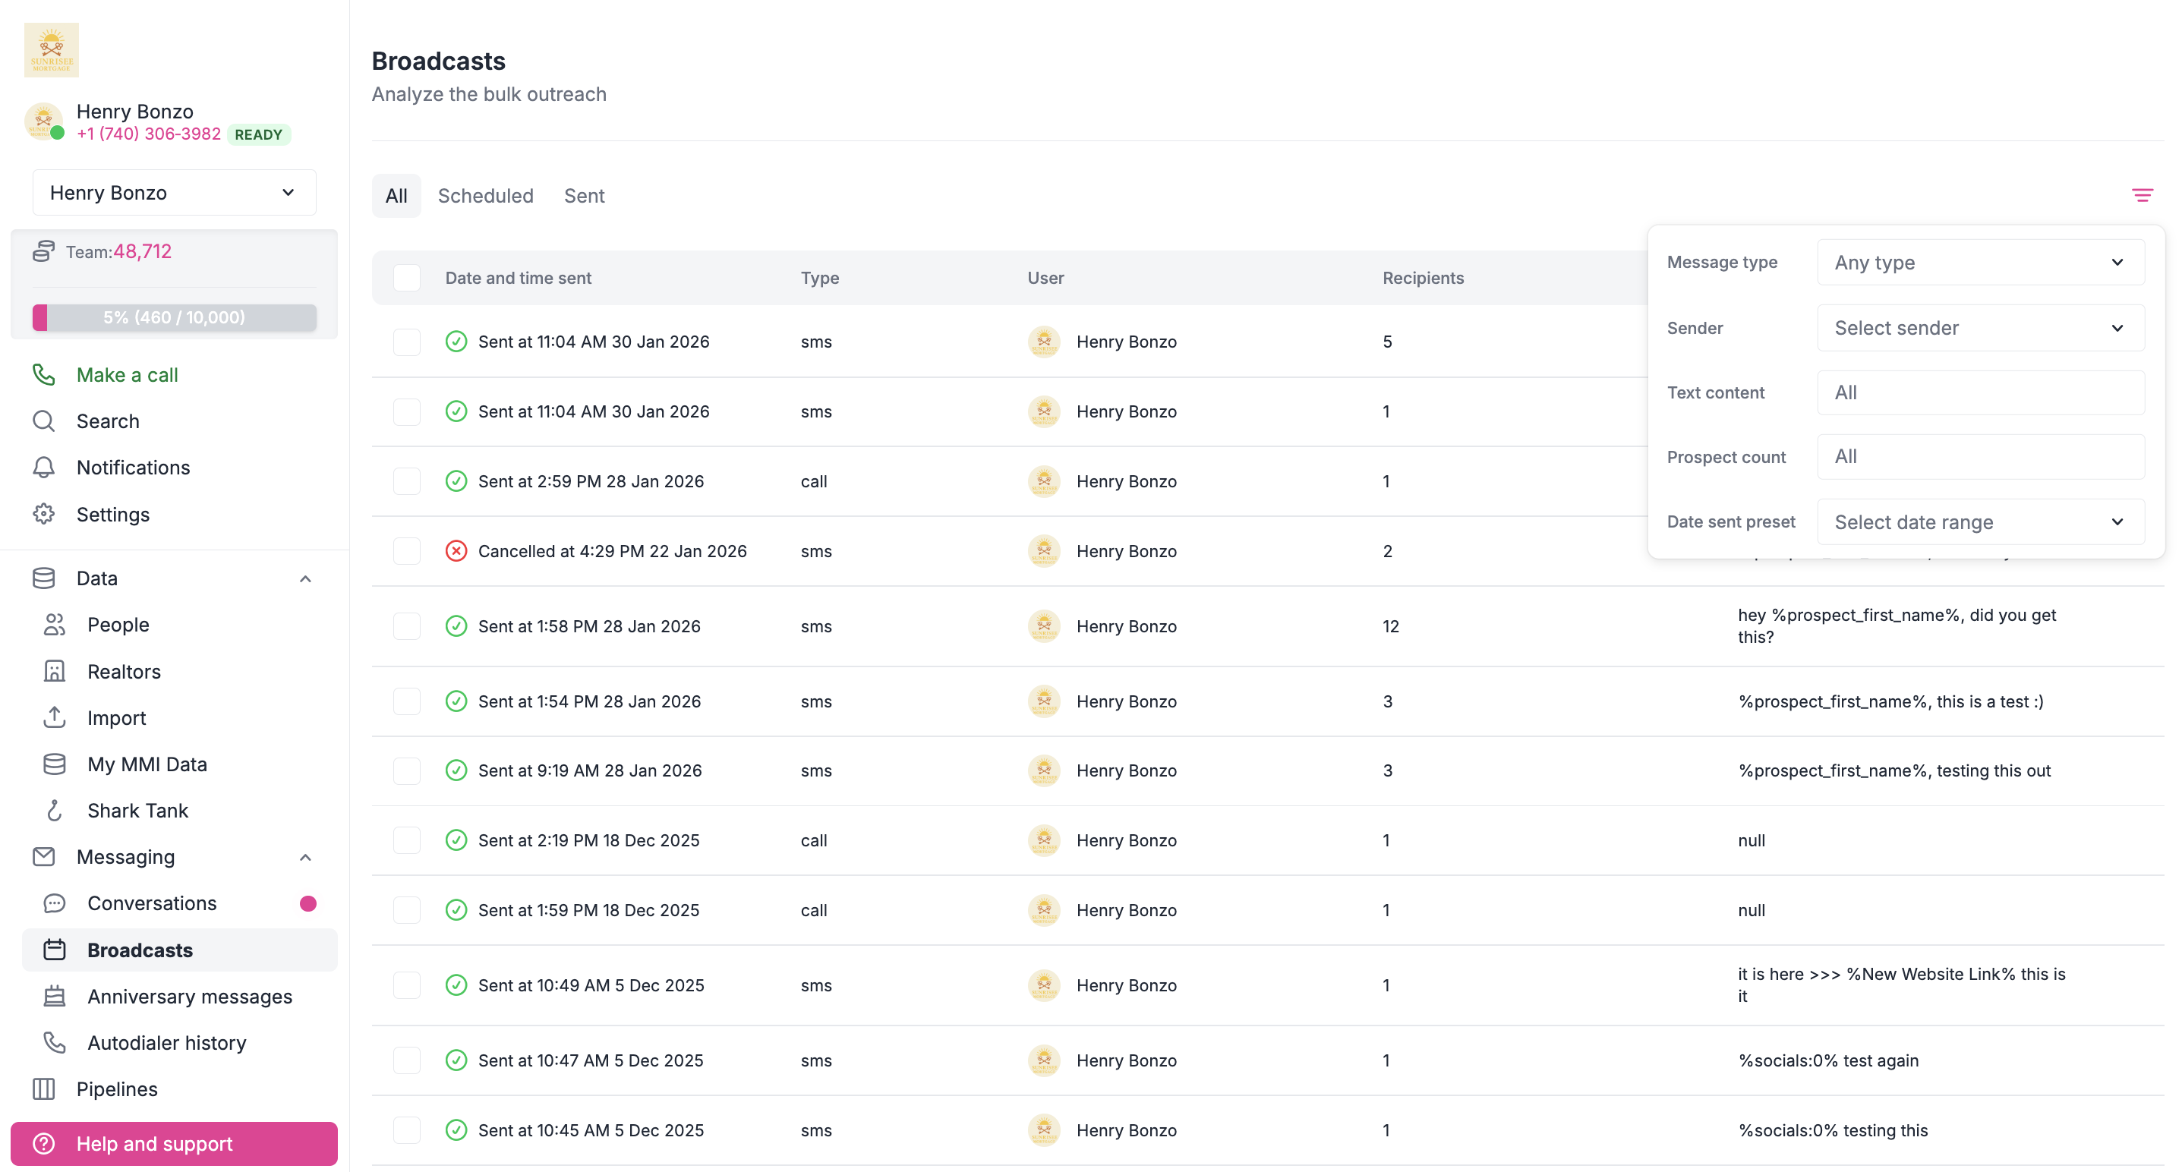Open Shark Tank in sidebar
The image size is (2182, 1172).
180,811
